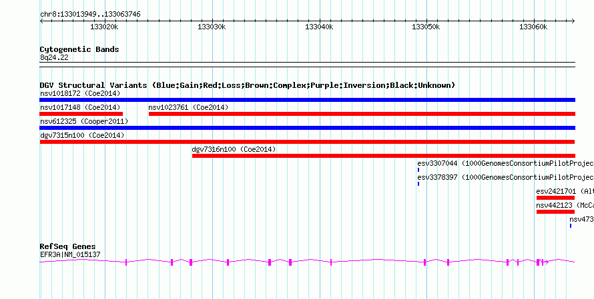Click the chr8:133013949..133063746 coordinate range

90,15
